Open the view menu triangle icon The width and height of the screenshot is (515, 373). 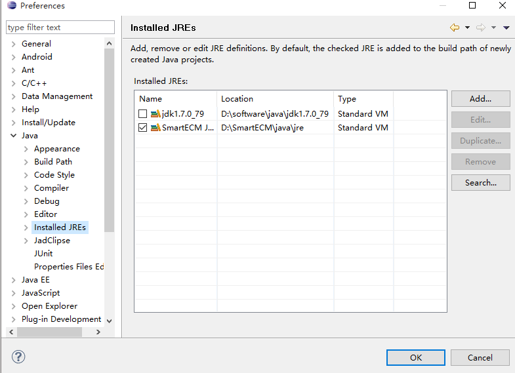click(506, 28)
